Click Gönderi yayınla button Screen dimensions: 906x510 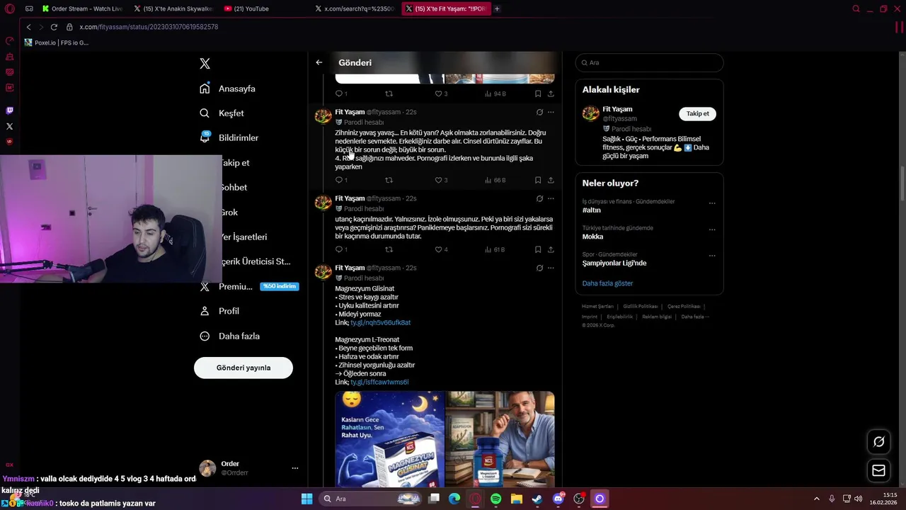[x=243, y=368]
